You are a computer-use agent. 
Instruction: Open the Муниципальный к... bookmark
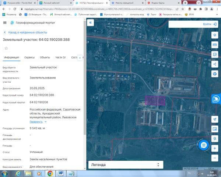(112, 14)
